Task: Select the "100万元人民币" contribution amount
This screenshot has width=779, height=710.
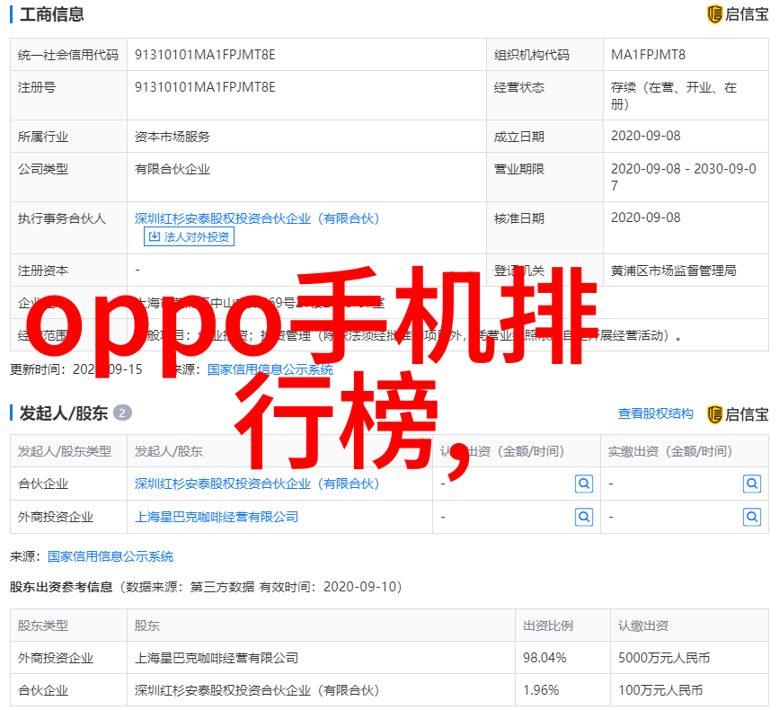Action: pyautogui.click(x=660, y=690)
